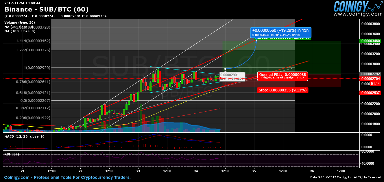Click the 40.0000 RSI axis label
384x182 pixels.
[x=368, y=163]
